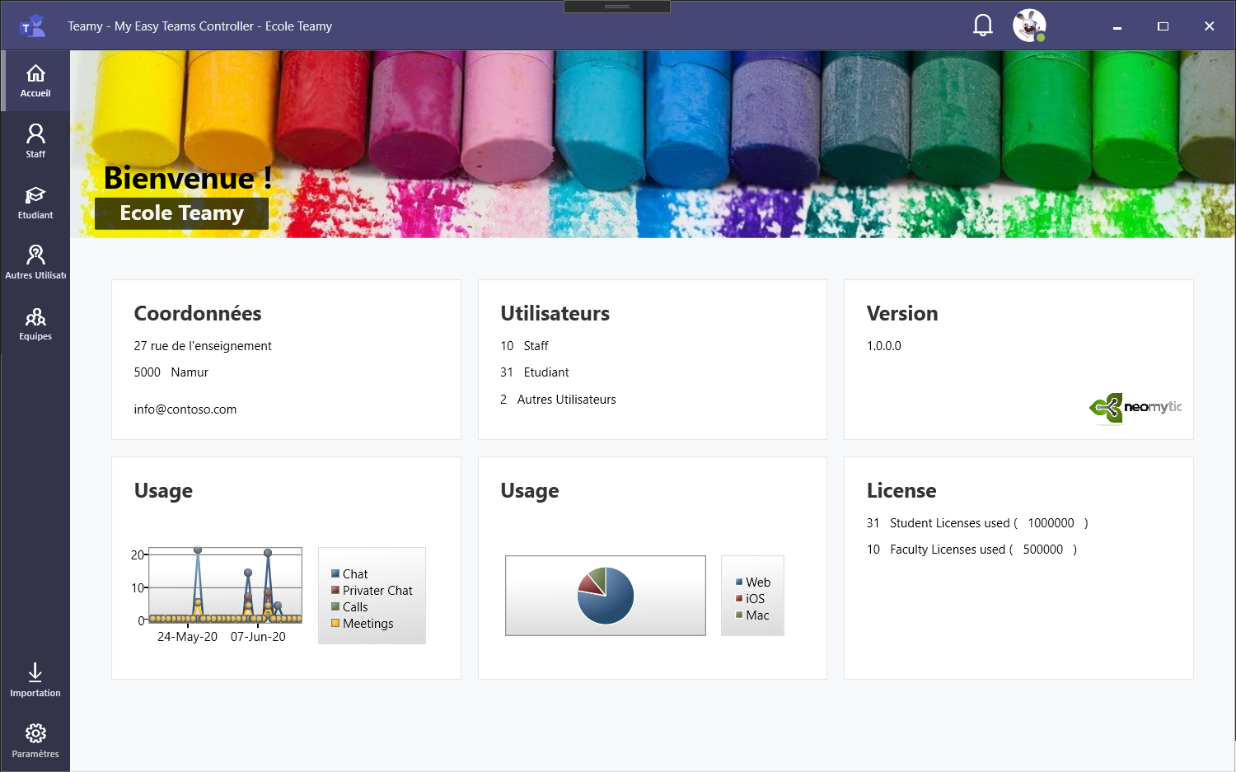Open the Etudiant section
Viewport: 1236px width, 772px height.
(x=35, y=202)
